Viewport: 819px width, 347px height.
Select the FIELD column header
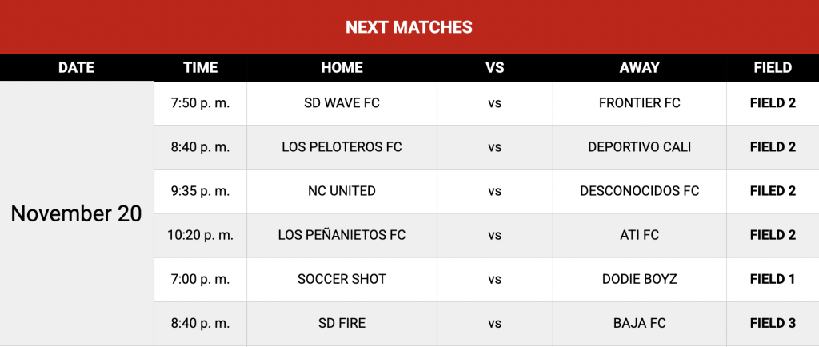772,68
